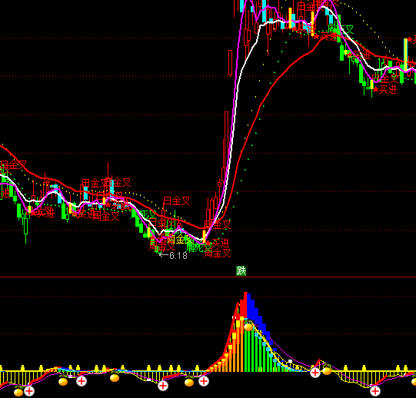Click the leftmost red plus marker in indicator panel
This screenshot has height=398, width=416.
(x=29, y=391)
